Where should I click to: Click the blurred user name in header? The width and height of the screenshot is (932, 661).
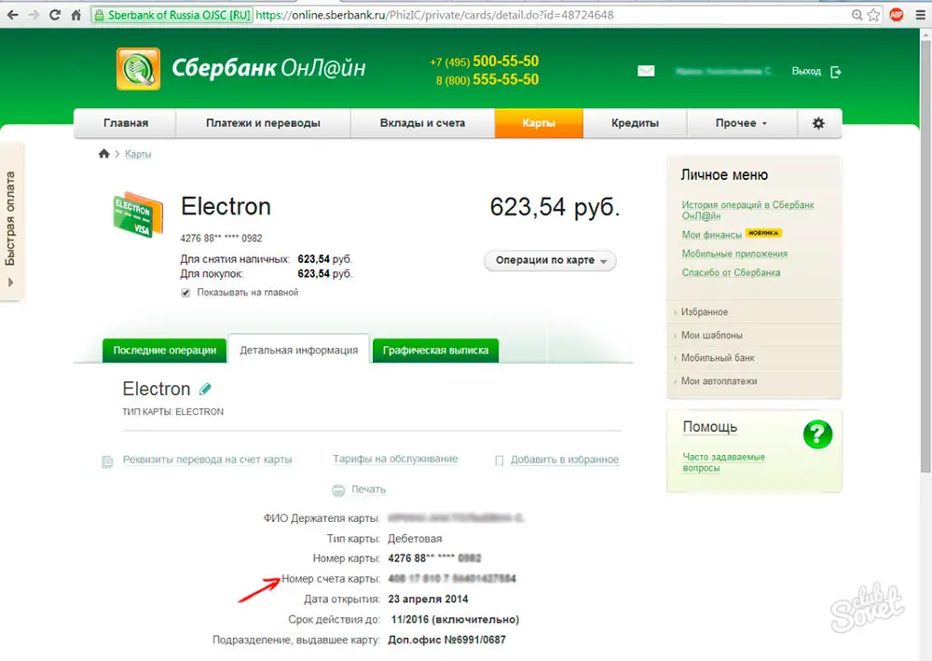[x=723, y=72]
